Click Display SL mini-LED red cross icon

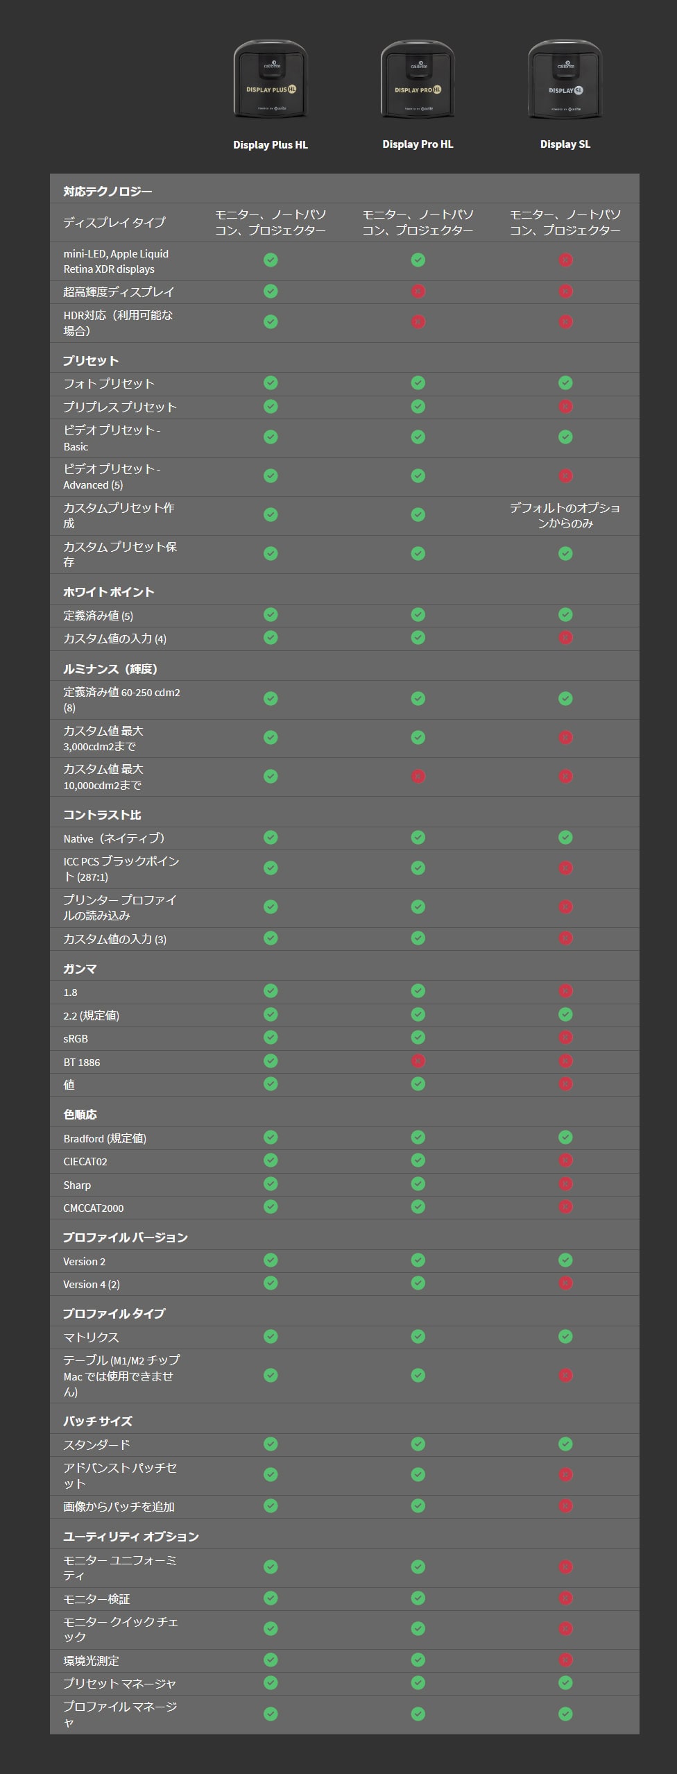(565, 260)
